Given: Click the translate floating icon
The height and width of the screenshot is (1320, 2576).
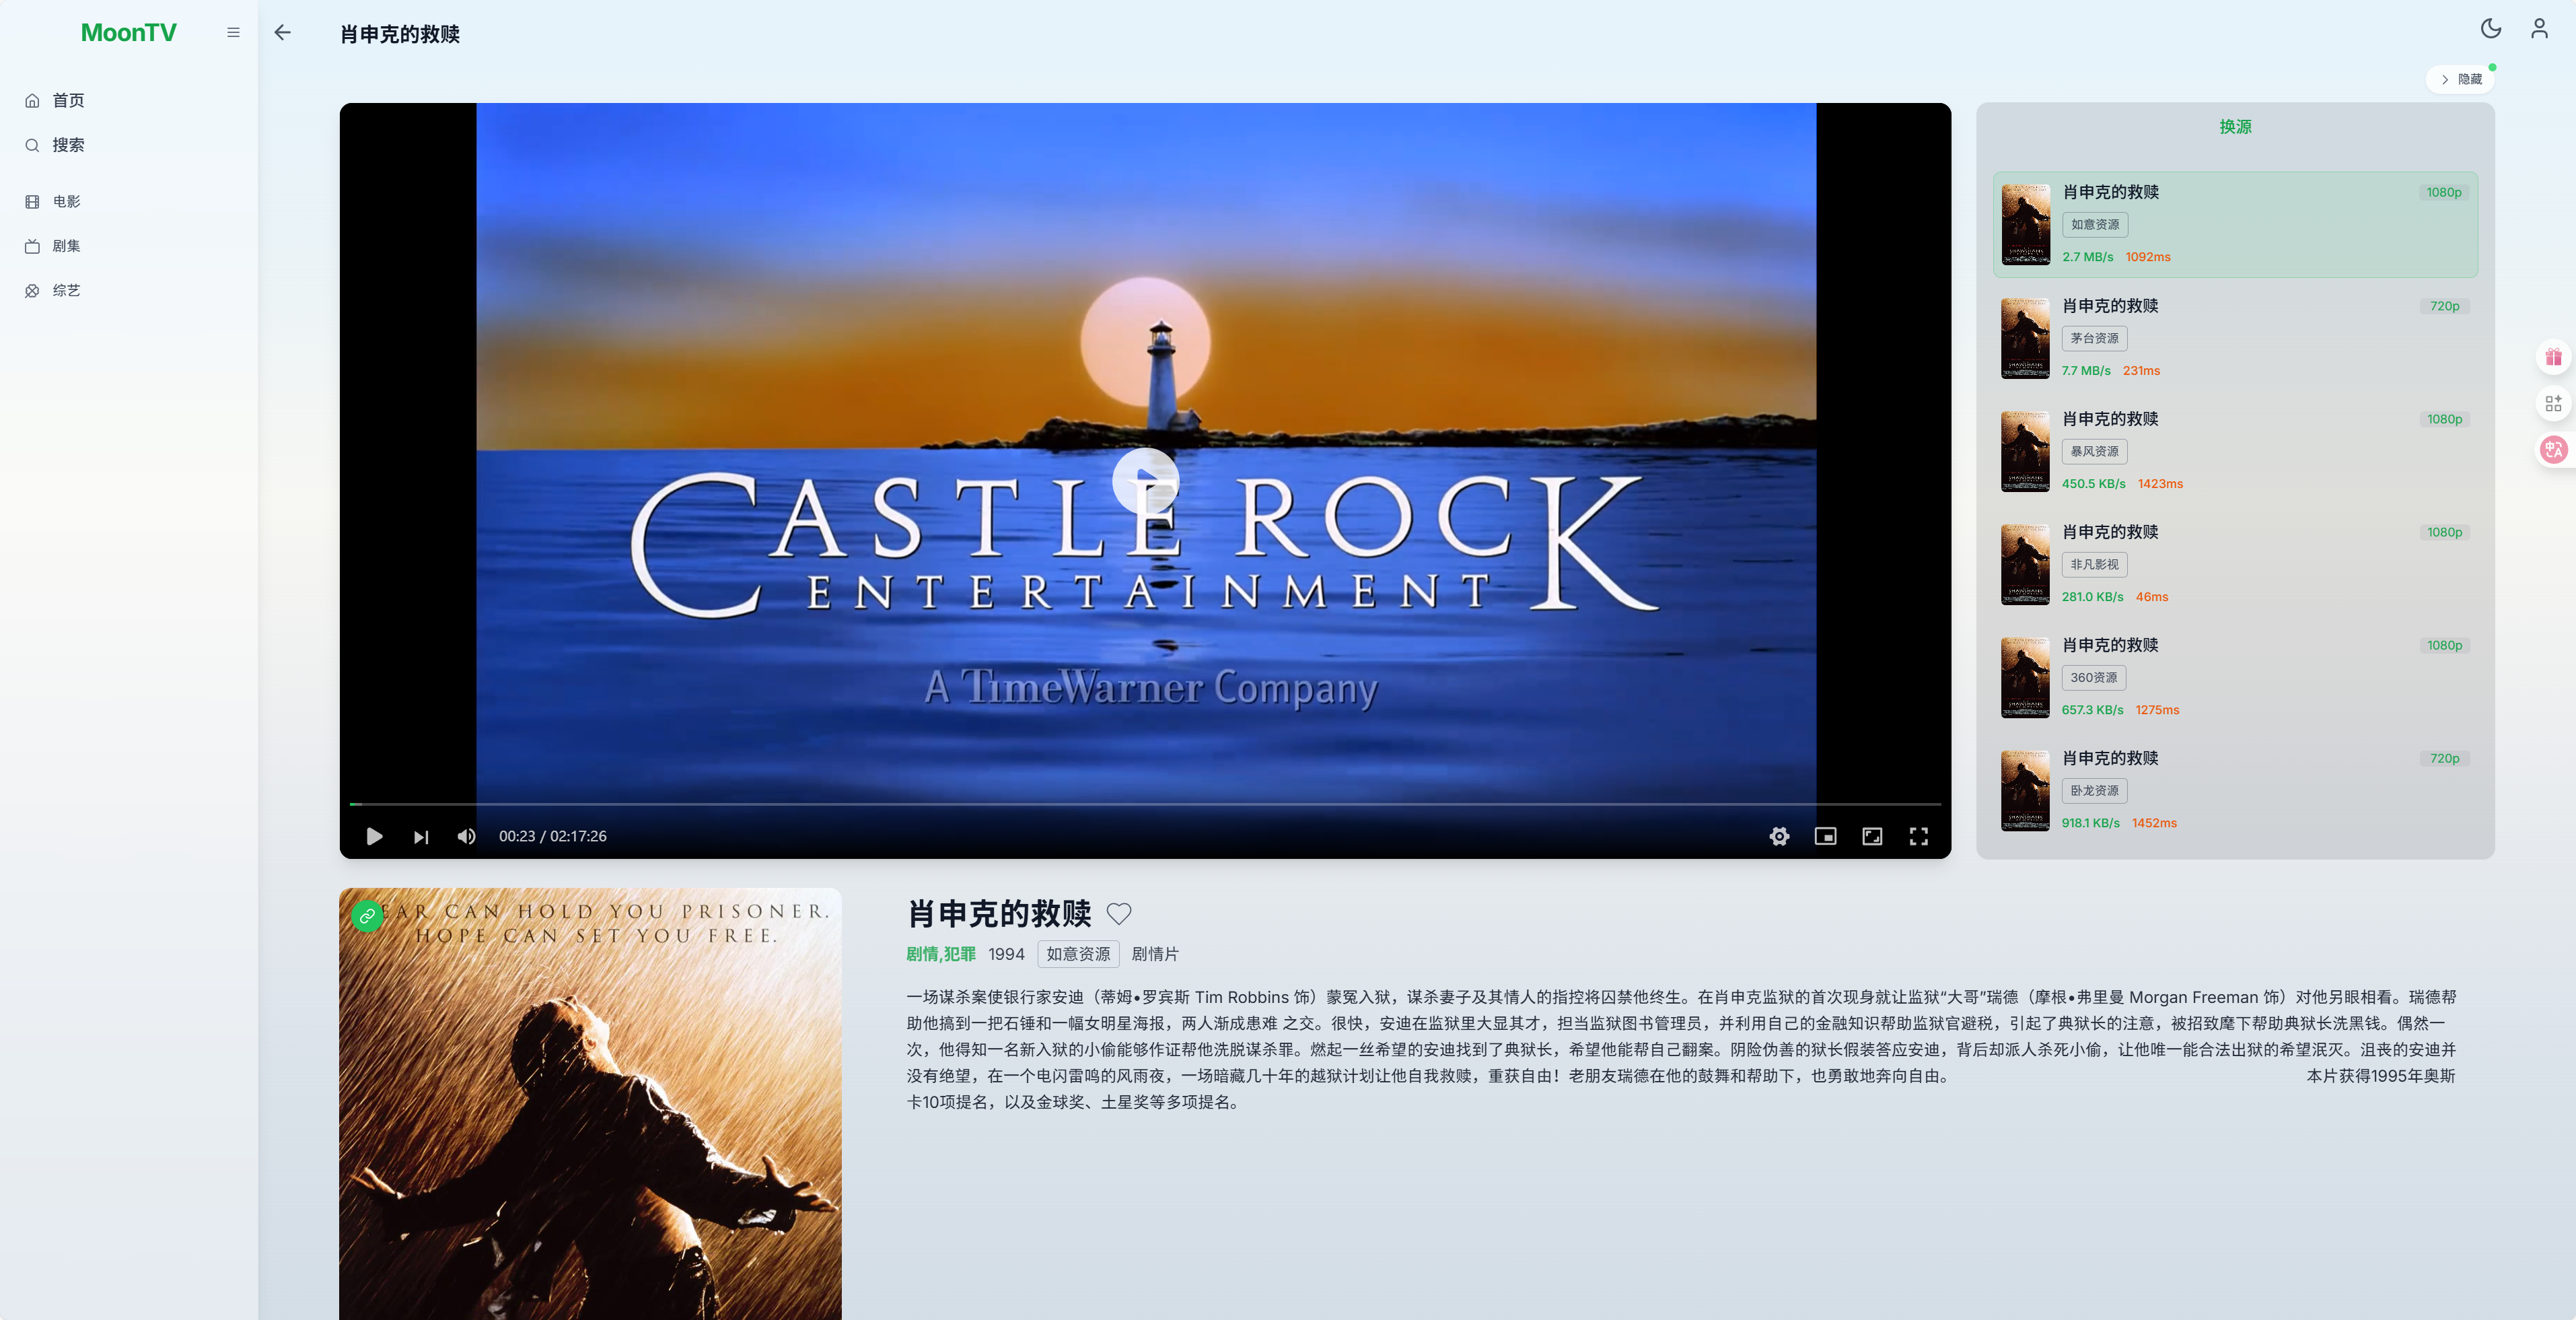Looking at the screenshot, I should (2553, 450).
